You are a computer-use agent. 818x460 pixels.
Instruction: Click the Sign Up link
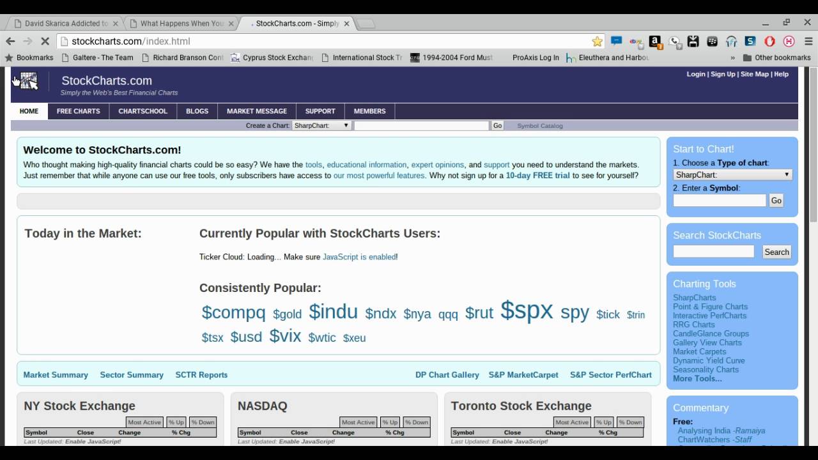pyautogui.click(x=723, y=74)
